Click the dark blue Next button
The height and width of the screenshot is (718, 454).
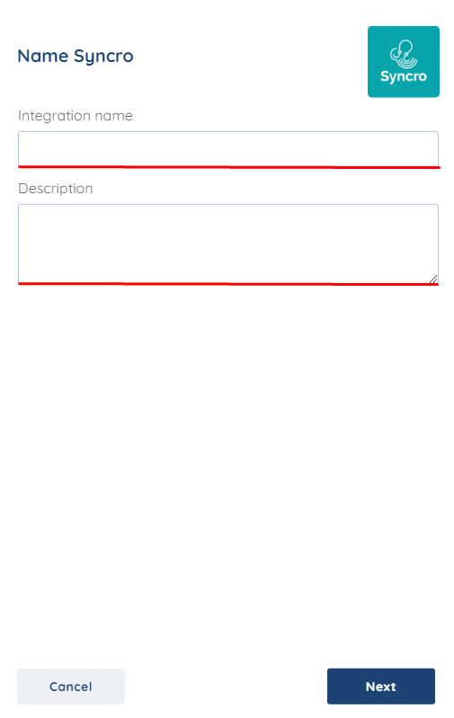point(380,686)
